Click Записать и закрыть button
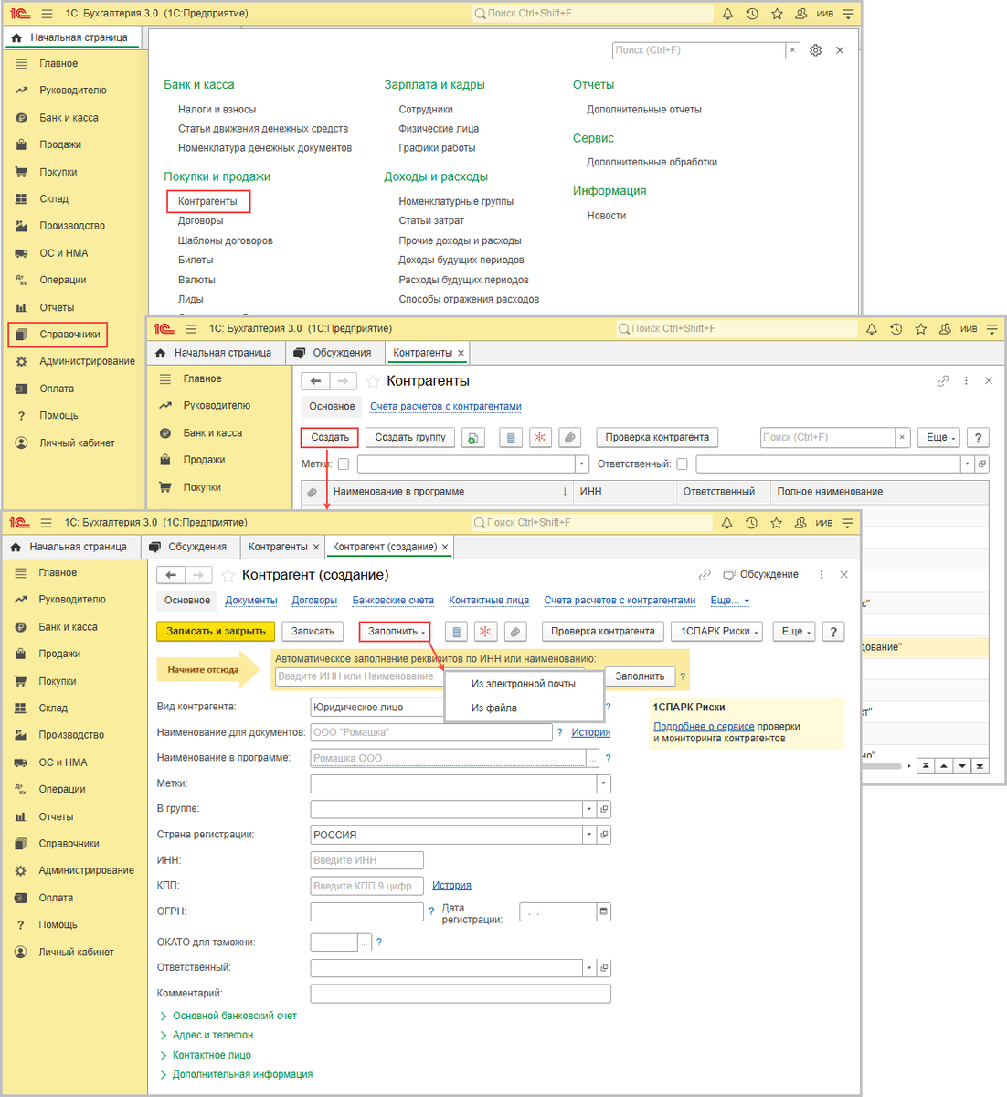The width and height of the screenshot is (1007, 1097). [216, 632]
